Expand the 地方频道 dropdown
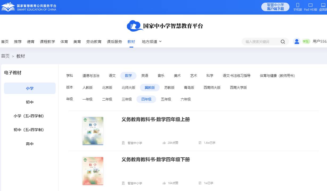 (x=152, y=42)
